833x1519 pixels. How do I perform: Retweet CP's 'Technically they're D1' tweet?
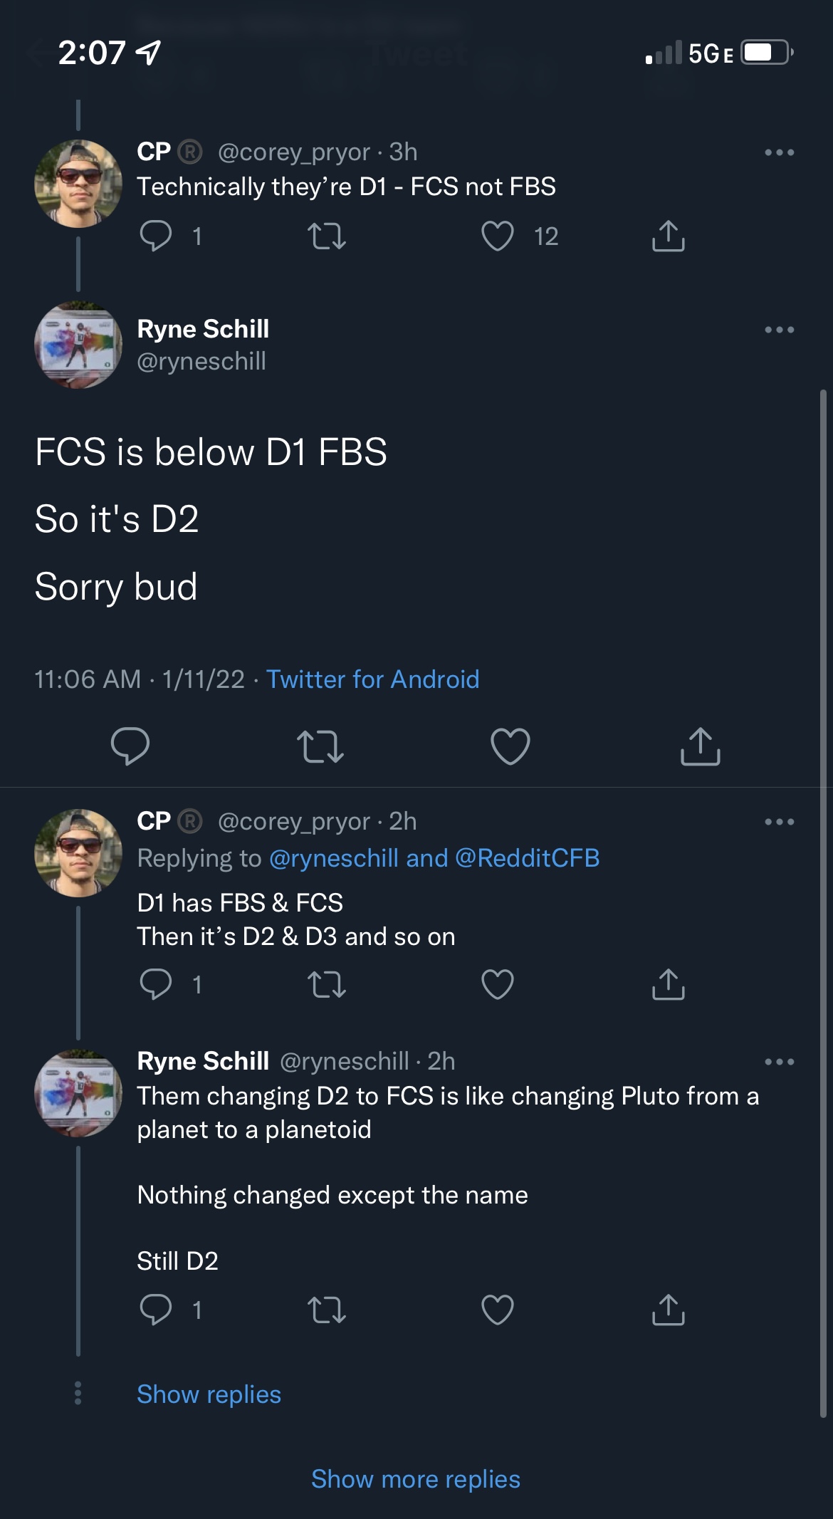click(x=327, y=236)
